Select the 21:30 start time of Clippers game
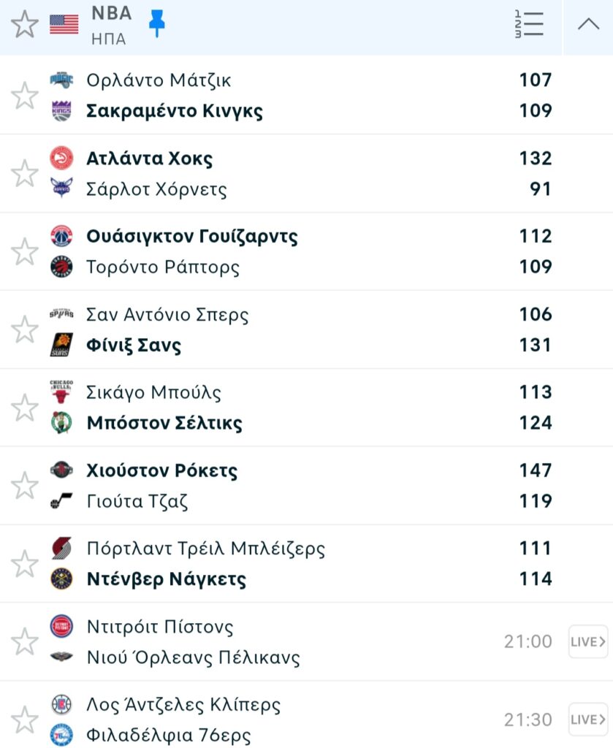Viewport: 613px width, 748px height. point(528,720)
